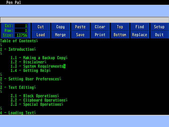
Task: Click the Cut button
Action: [41, 27]
